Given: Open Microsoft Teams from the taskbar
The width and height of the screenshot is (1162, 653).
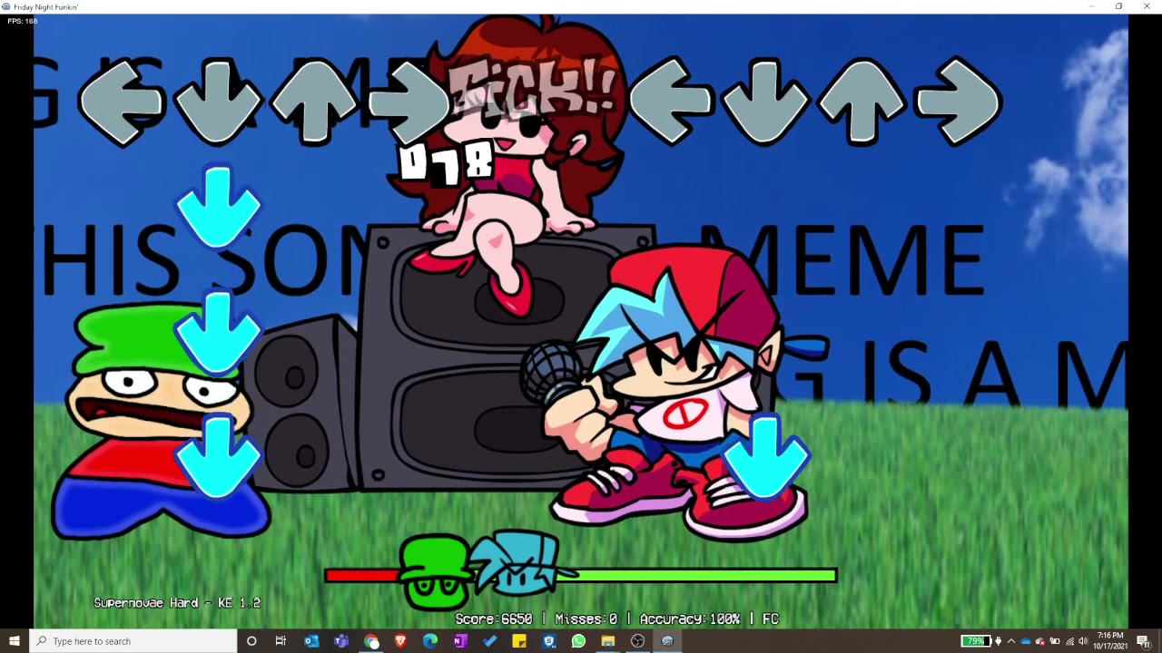Looking at the screenshot, I should point(341,641).
